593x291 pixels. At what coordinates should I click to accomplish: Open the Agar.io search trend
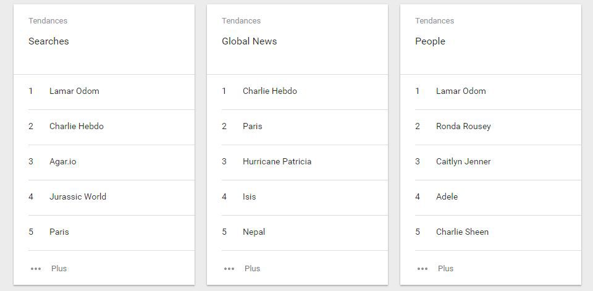tap(63, 162)
